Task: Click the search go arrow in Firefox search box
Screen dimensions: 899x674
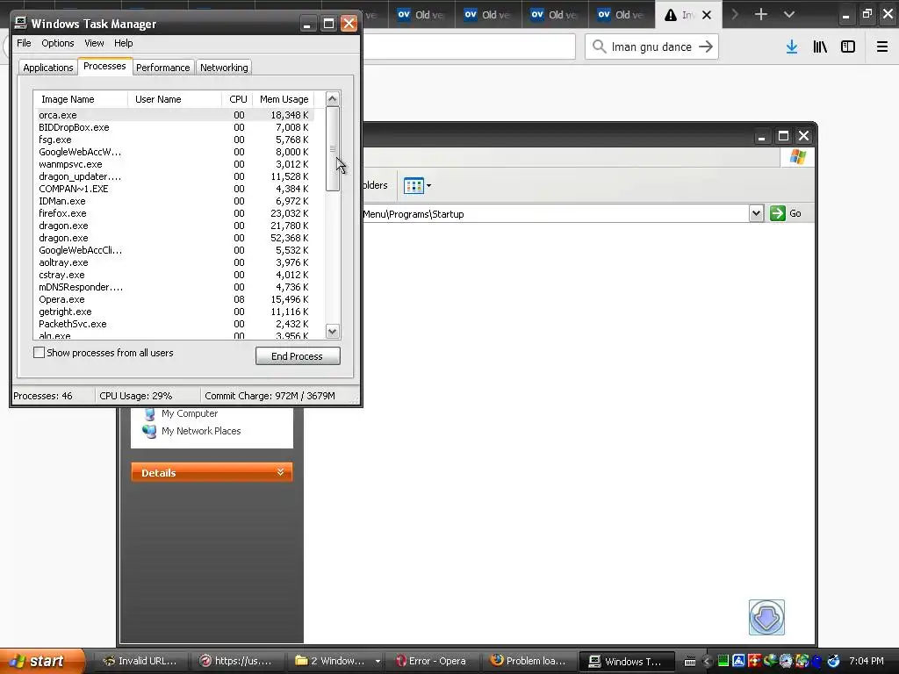Action: tap(706, 47)
